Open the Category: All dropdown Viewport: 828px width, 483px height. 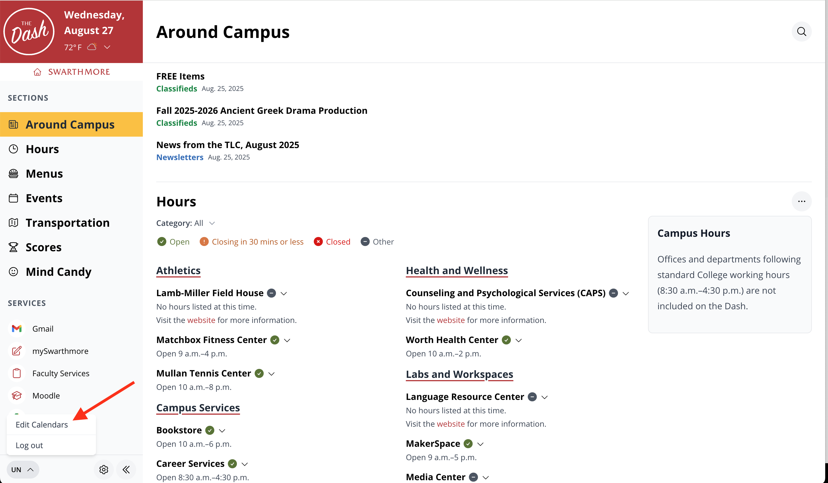point(186,223)
